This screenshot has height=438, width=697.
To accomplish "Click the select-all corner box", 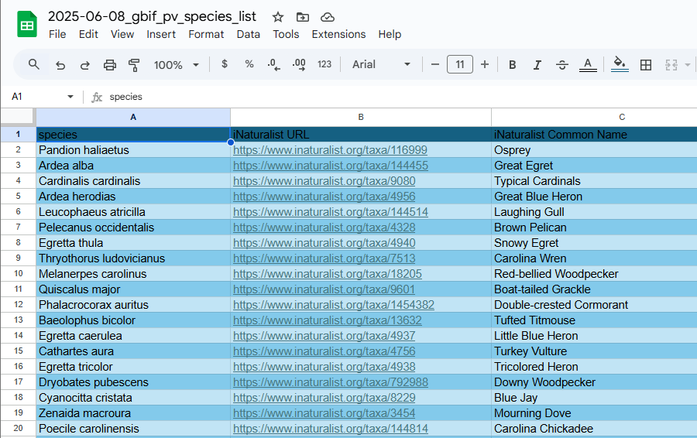I will pos(18,118).
